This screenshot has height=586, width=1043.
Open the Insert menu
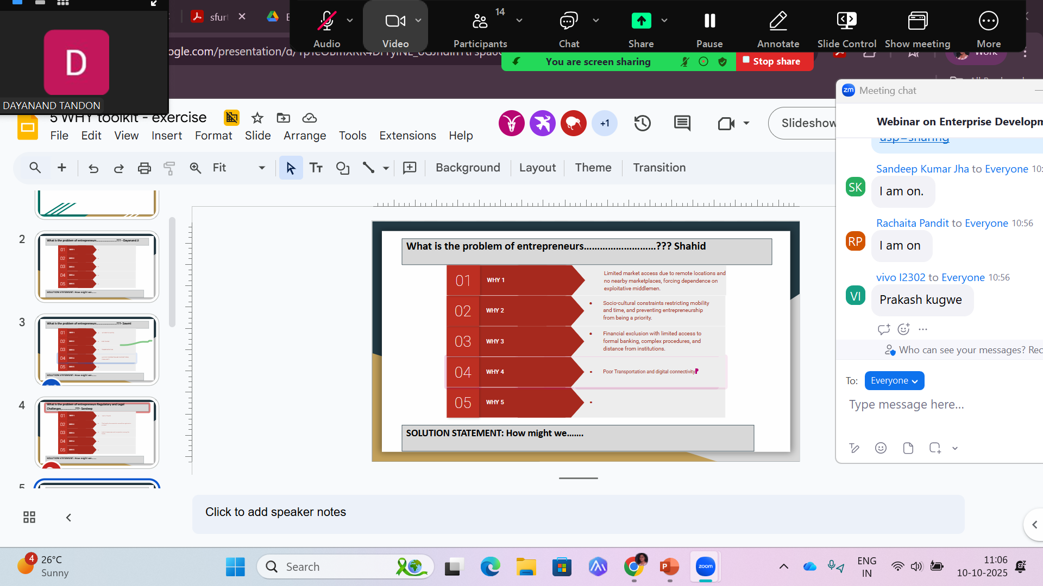coord(166,136)
